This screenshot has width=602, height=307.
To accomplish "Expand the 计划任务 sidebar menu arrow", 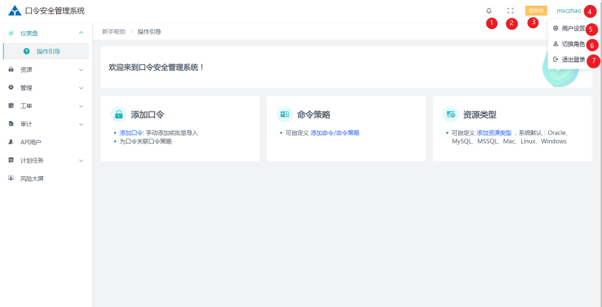I will pyautogui.click(x=81, y=161).
